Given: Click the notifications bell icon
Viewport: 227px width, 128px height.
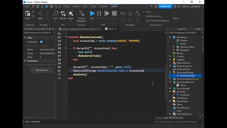Looking at the screenshot, I should point(156,6).
